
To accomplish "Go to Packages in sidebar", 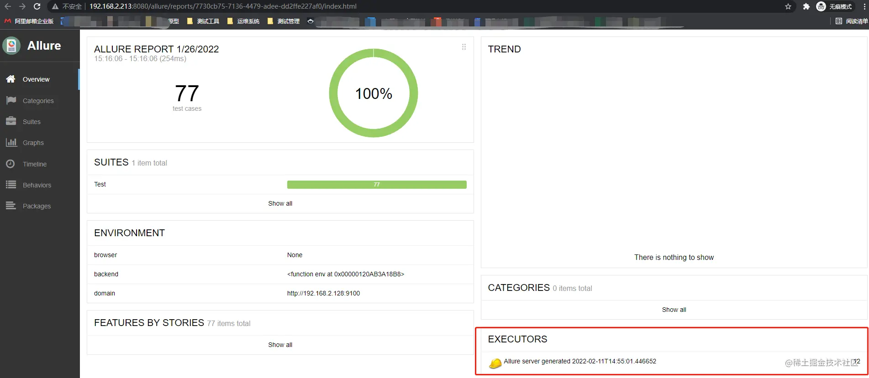I will pyautogui.click(x=40, y=206).
